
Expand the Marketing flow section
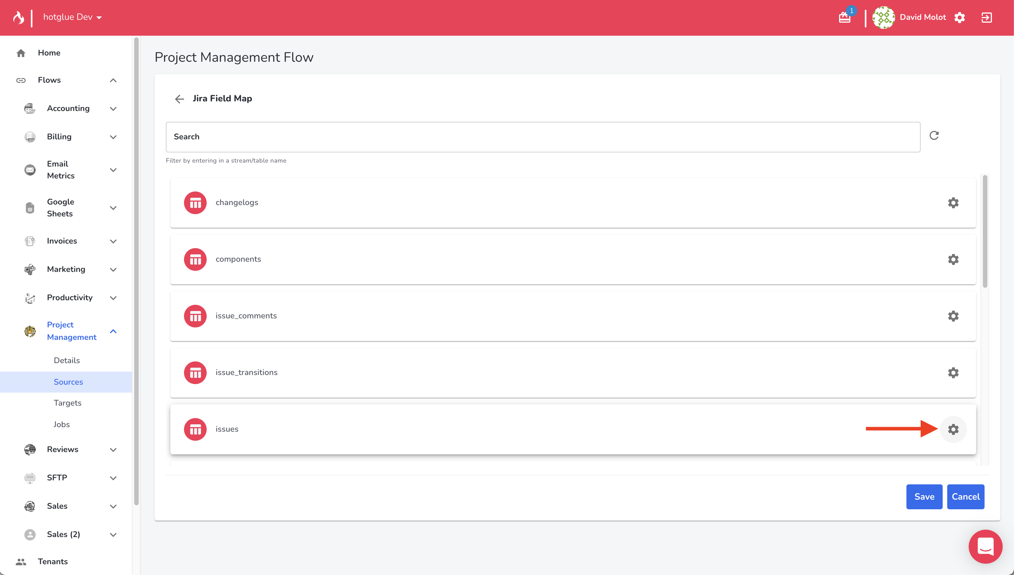click(113, 270)
